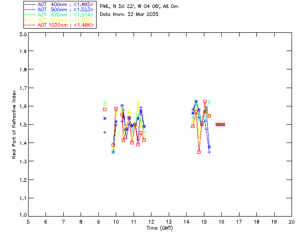The image size is (300, 240).
Task: Click the AOT 400nm legend entry
Action: [60, 4]
